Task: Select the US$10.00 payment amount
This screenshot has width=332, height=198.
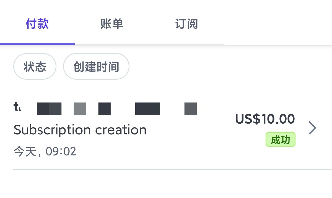Action: click(x=265, y=119)
